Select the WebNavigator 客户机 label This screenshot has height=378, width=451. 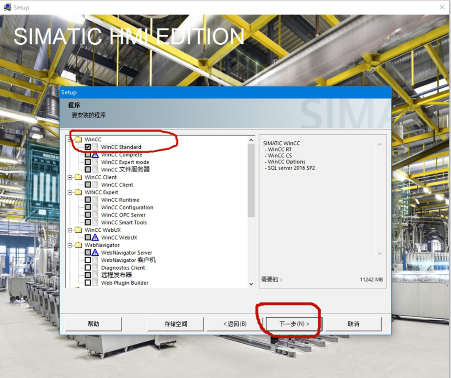(128, 260)
